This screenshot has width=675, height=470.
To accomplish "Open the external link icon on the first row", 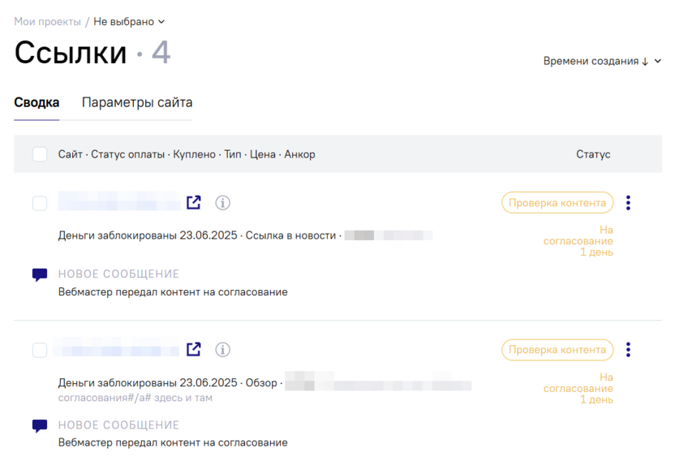I will pyautogui.click(x=193, y=202).
